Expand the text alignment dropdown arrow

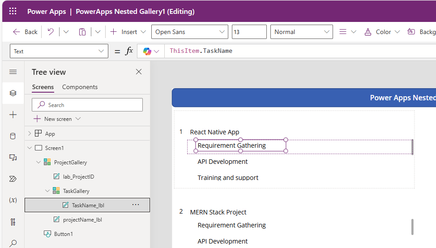coord(354,32)
